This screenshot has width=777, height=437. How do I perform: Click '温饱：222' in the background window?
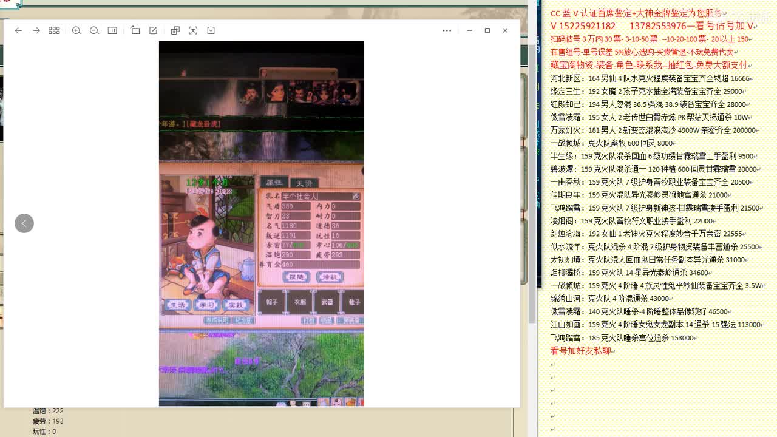tap(48, 411)
